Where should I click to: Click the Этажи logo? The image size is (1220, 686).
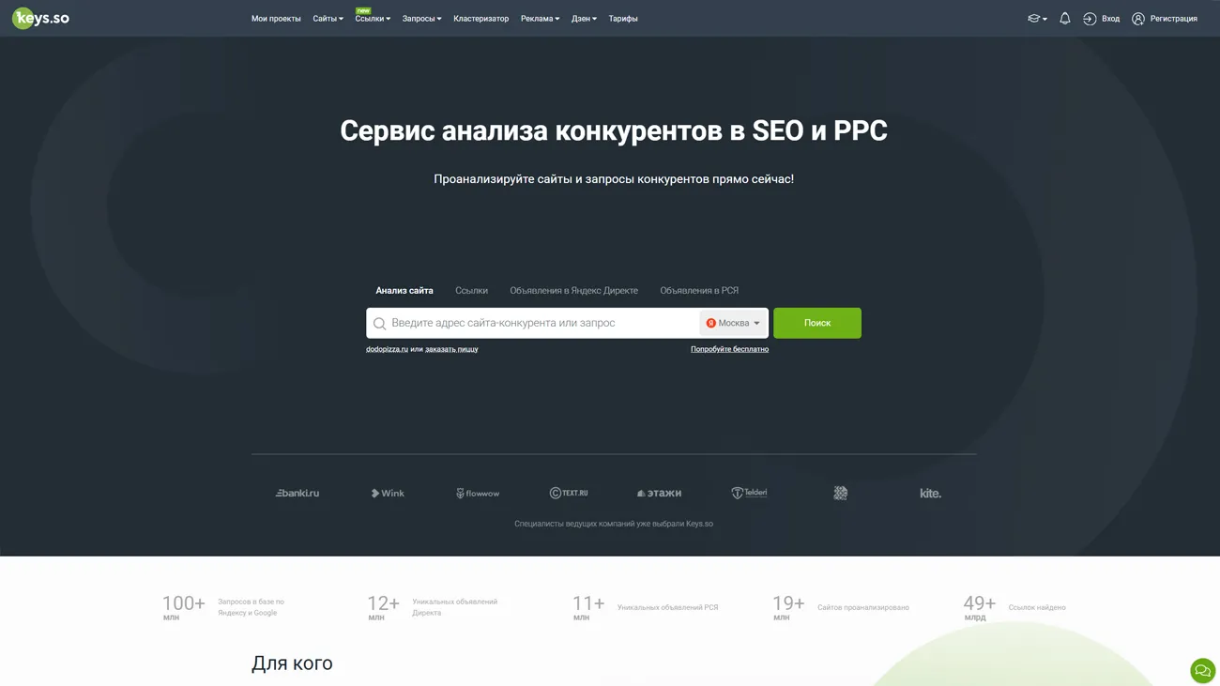(659, 493)
